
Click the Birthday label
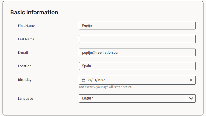(x=25, y=80)
